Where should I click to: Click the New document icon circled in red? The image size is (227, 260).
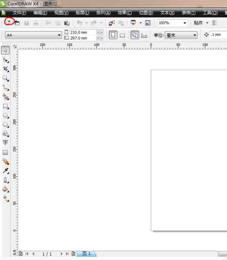tap(9, 21)
